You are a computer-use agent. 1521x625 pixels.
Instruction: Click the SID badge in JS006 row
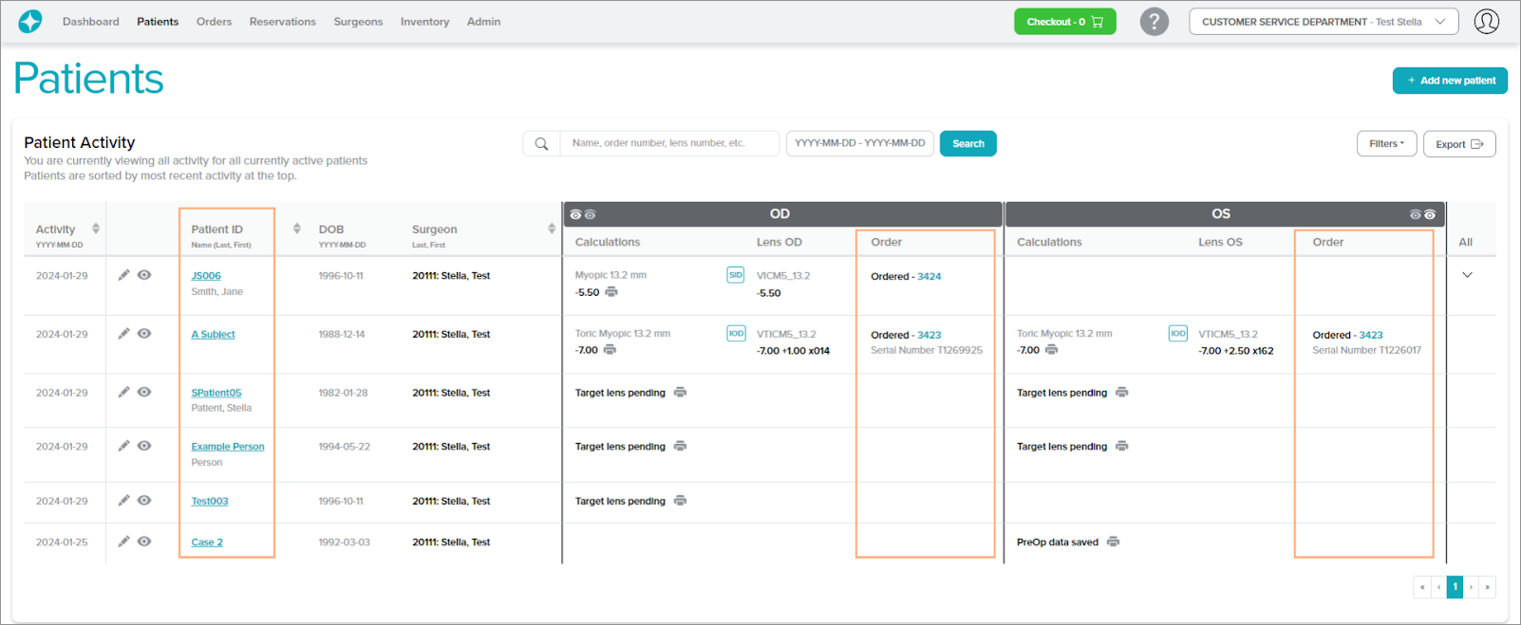coord(735,275)
